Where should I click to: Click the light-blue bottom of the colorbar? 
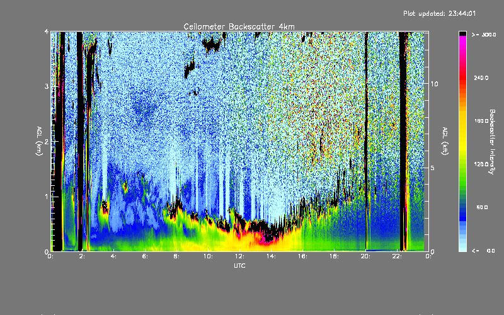point(462,246)
